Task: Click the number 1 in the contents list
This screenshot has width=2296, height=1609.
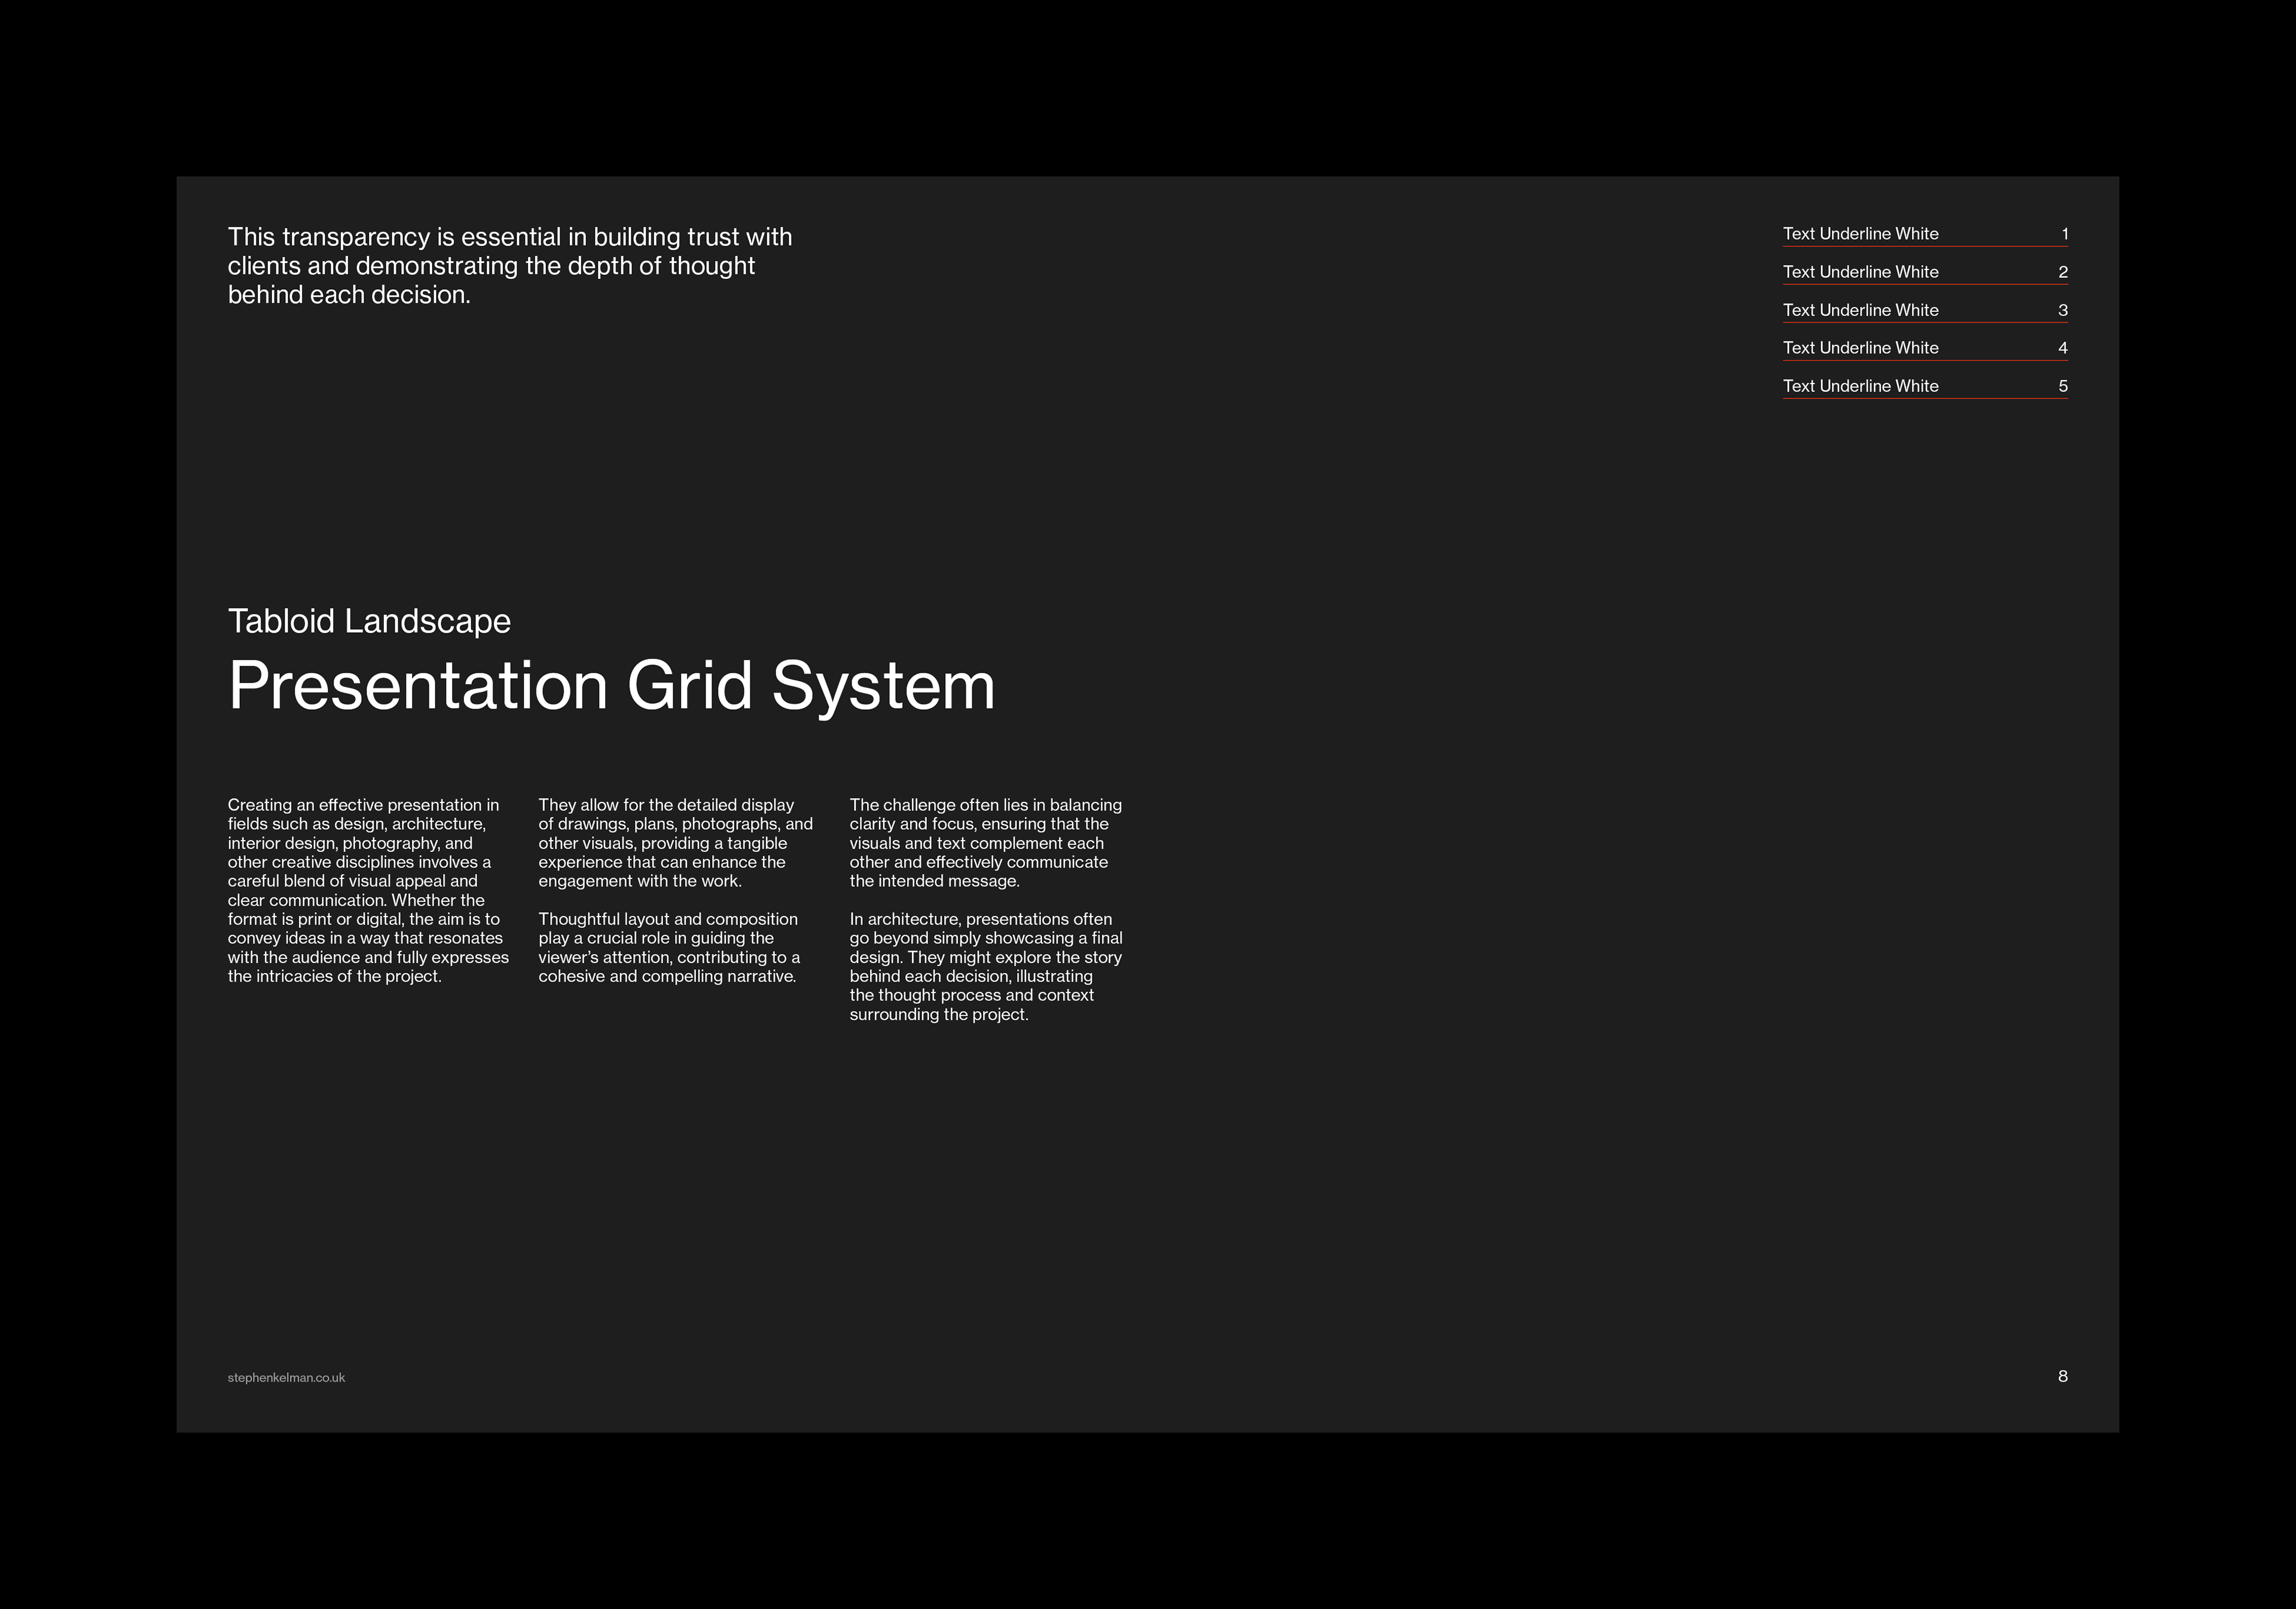Action: (x=2064, y=234)
